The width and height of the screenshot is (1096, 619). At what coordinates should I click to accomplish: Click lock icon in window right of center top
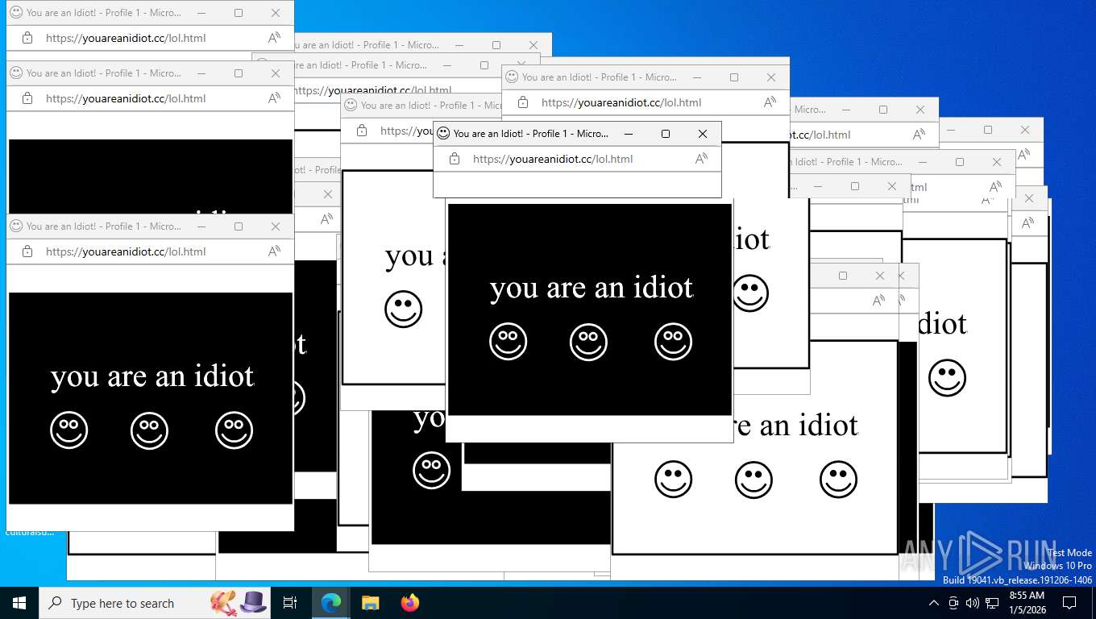[523, 102]
